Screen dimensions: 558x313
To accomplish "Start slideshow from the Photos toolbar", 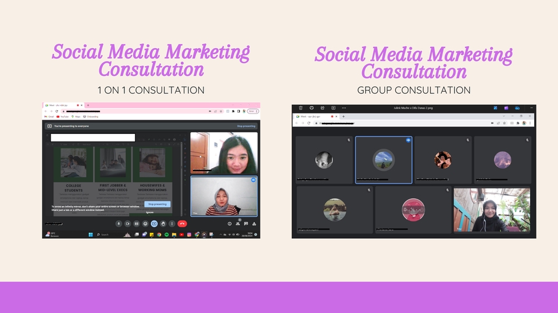I will pos(333,108).
